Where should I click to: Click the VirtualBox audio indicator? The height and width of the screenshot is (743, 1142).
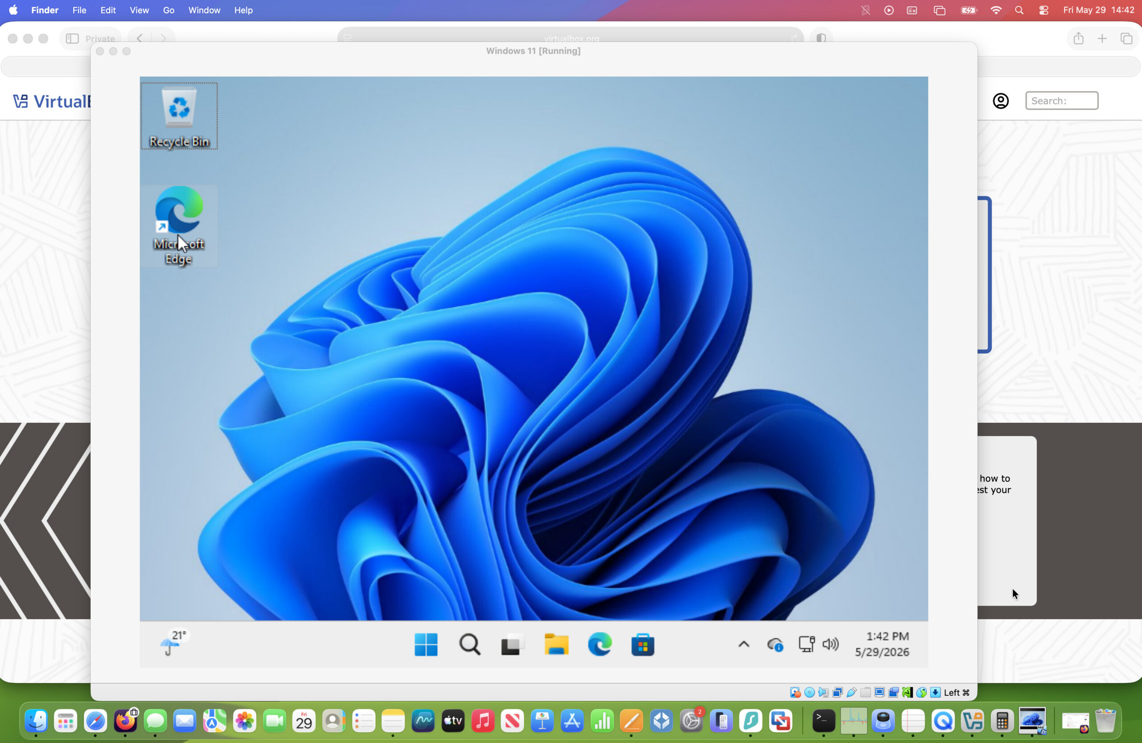pos(823,692)
